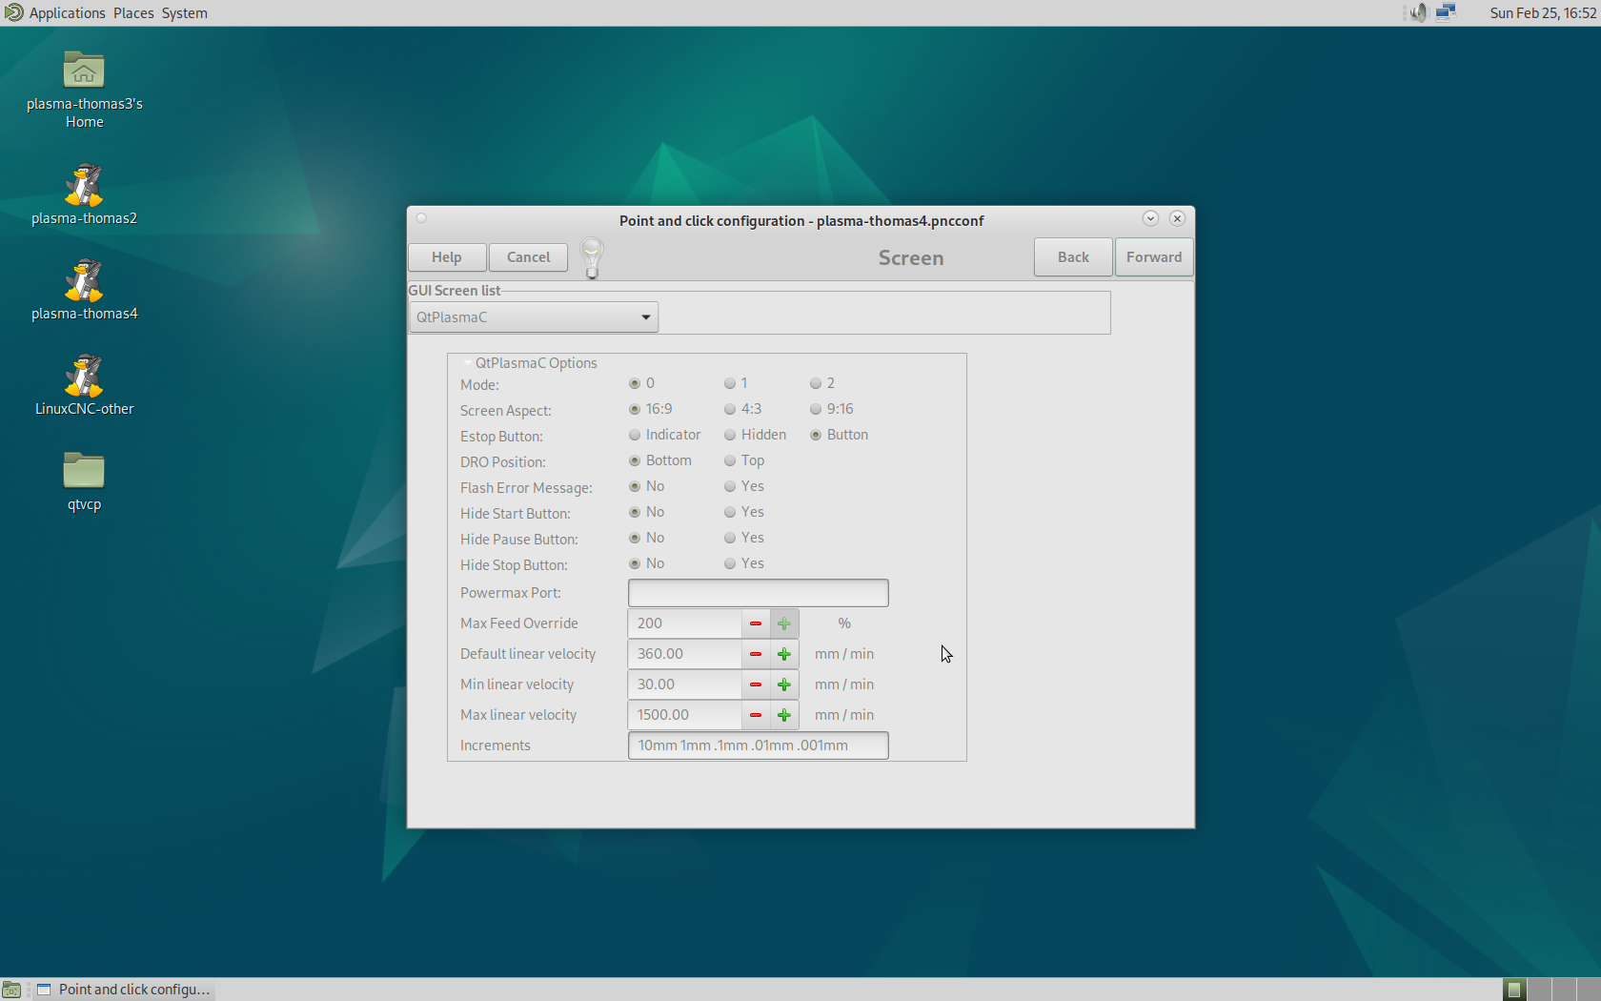
Task: Open the System menu
Action: [x=184, y=12]
